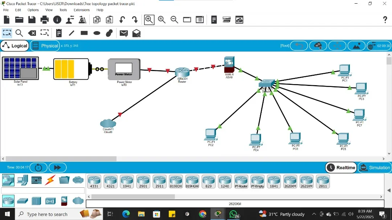Screen dimensions: 392x220
Task: Select the Cloud0 device on canvas
Action: (x=108, y=123)
